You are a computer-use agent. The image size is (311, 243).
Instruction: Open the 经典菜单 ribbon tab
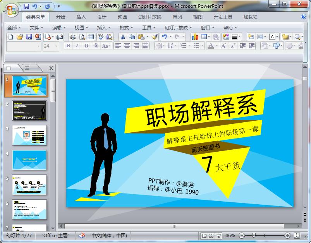tap(35, 17)
